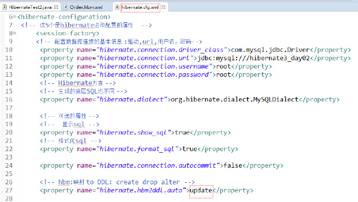Select hibernate.cfg.xml editor tab

tap(140, 7)
